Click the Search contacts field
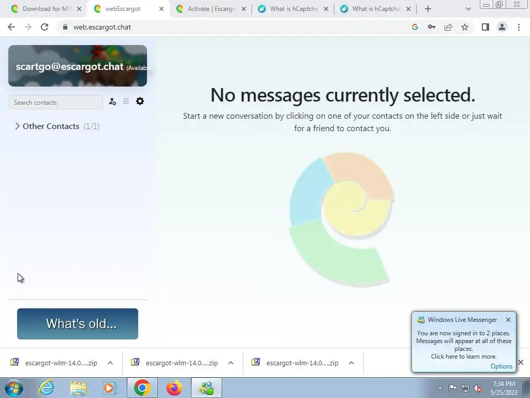 (x=55, y=102)
